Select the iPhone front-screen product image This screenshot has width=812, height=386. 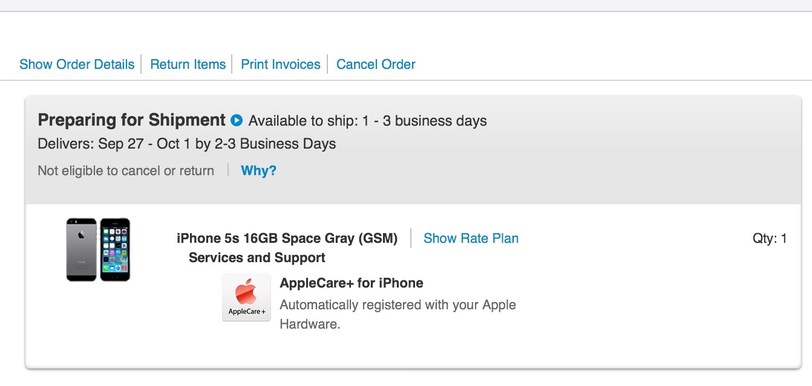pyautogui.click(x=115, y=249)
